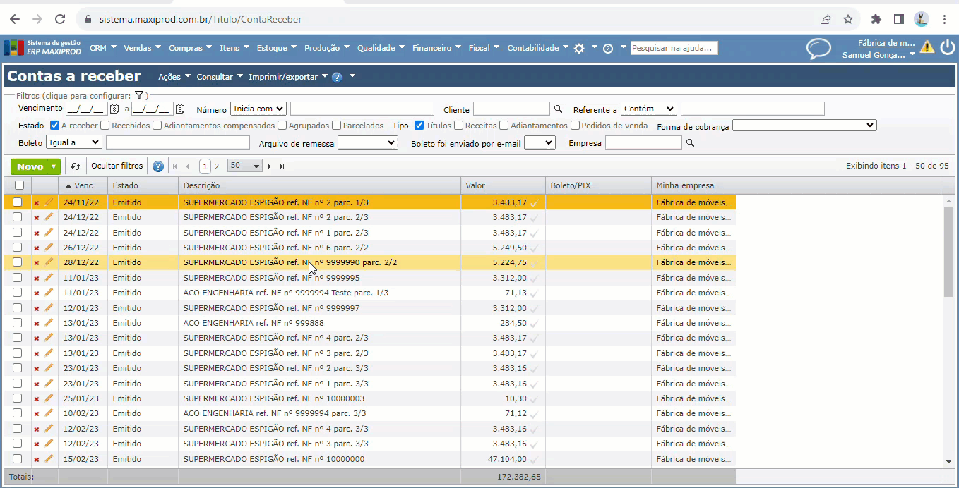
Task: Toggle the select-all checkbox in table header
Action: click(19, 185)
